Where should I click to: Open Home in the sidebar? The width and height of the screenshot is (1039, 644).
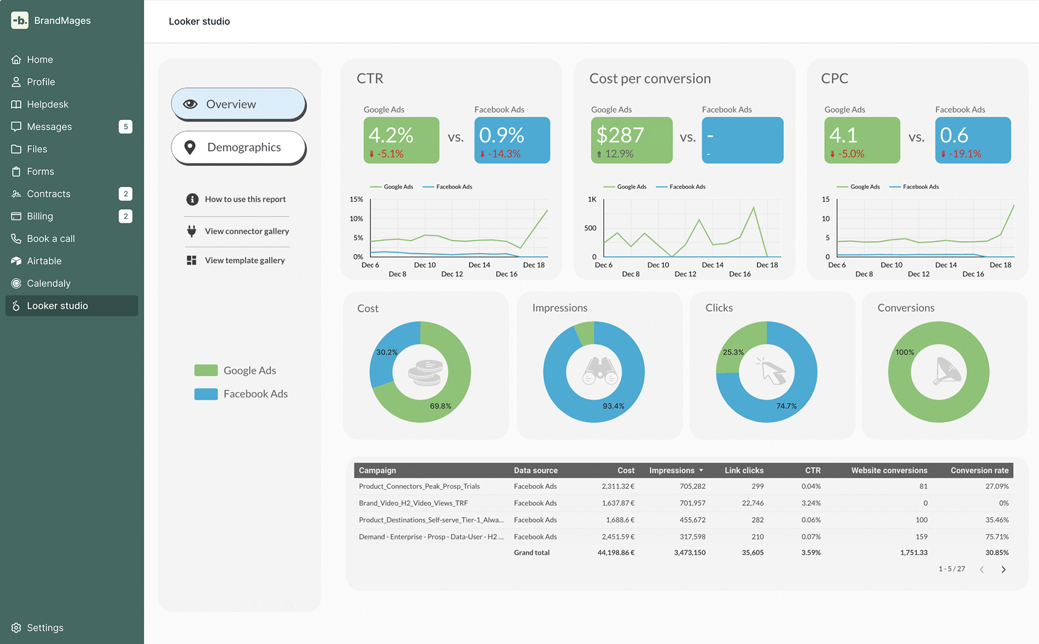pyautogui.click(x=71, y=59)
